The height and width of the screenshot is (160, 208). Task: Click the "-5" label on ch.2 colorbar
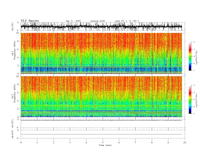tap(194, 100)
